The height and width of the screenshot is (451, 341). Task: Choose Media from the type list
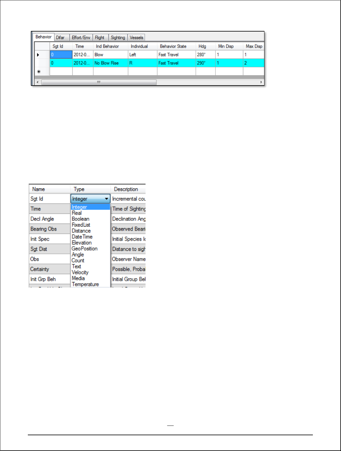point(90,278)
